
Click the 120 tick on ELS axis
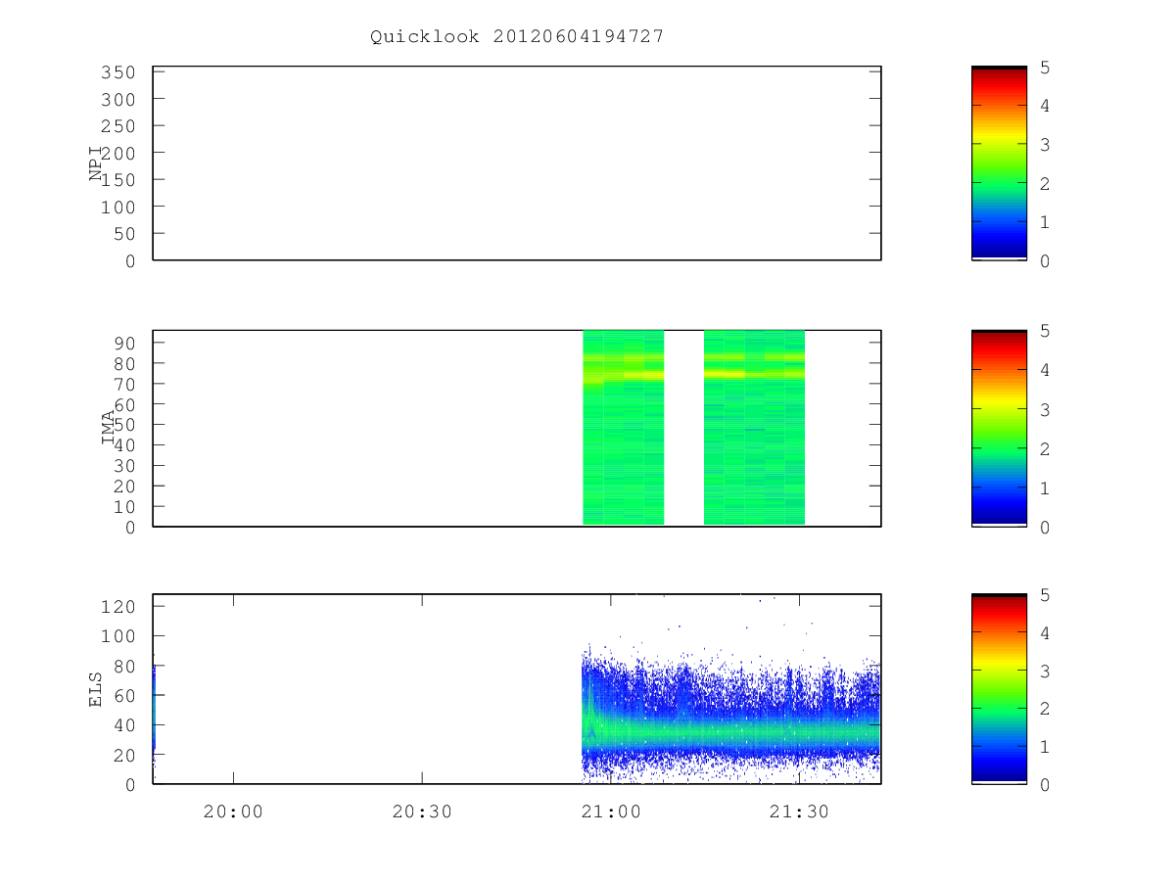tap(117, 607)
